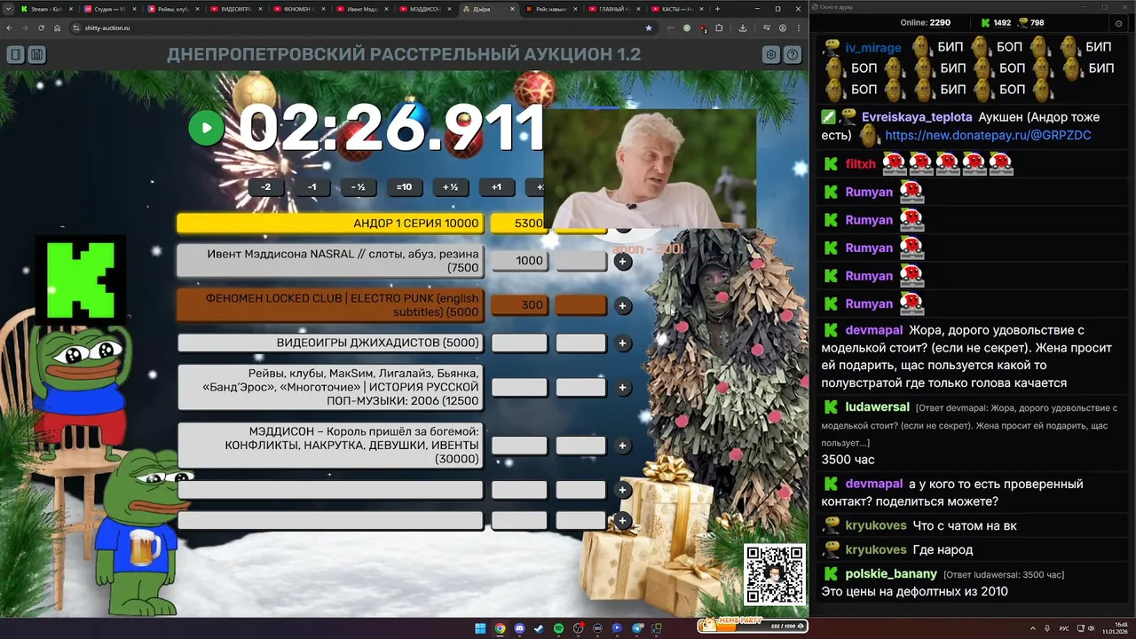Viewport: 1136px width, 639px height.
Task: Add one minute with the +1 button
Action: [x=496, y=187]
